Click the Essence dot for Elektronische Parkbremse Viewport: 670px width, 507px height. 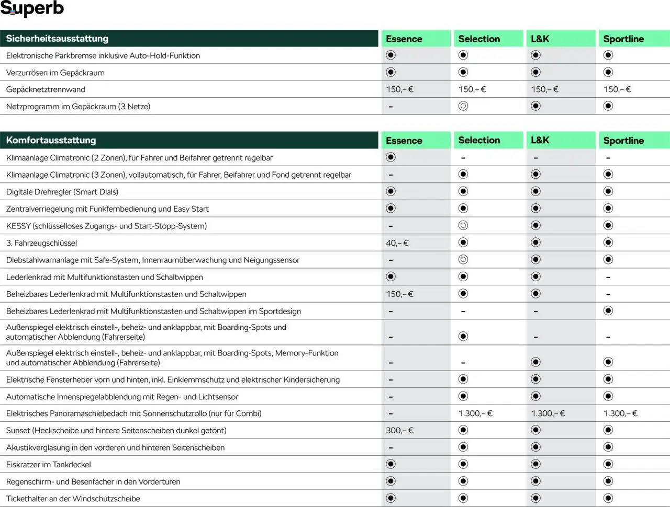(x=390, y=55)
